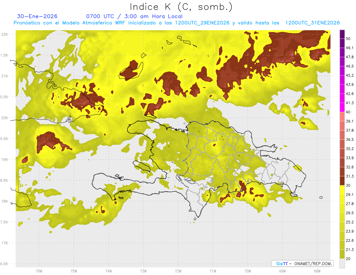Viewport: 356px width, 275px height.
Task: Click the '75W' longitude label
Action: tap(74, 271)
